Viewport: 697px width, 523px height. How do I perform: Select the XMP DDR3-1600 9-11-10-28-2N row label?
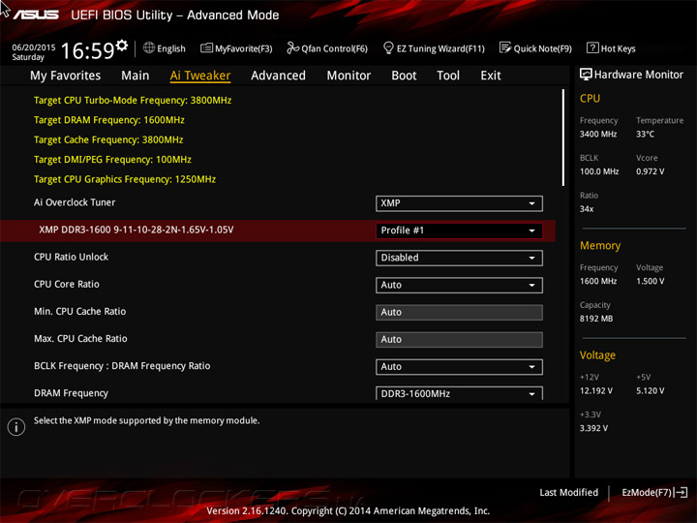tap(136, 230)
